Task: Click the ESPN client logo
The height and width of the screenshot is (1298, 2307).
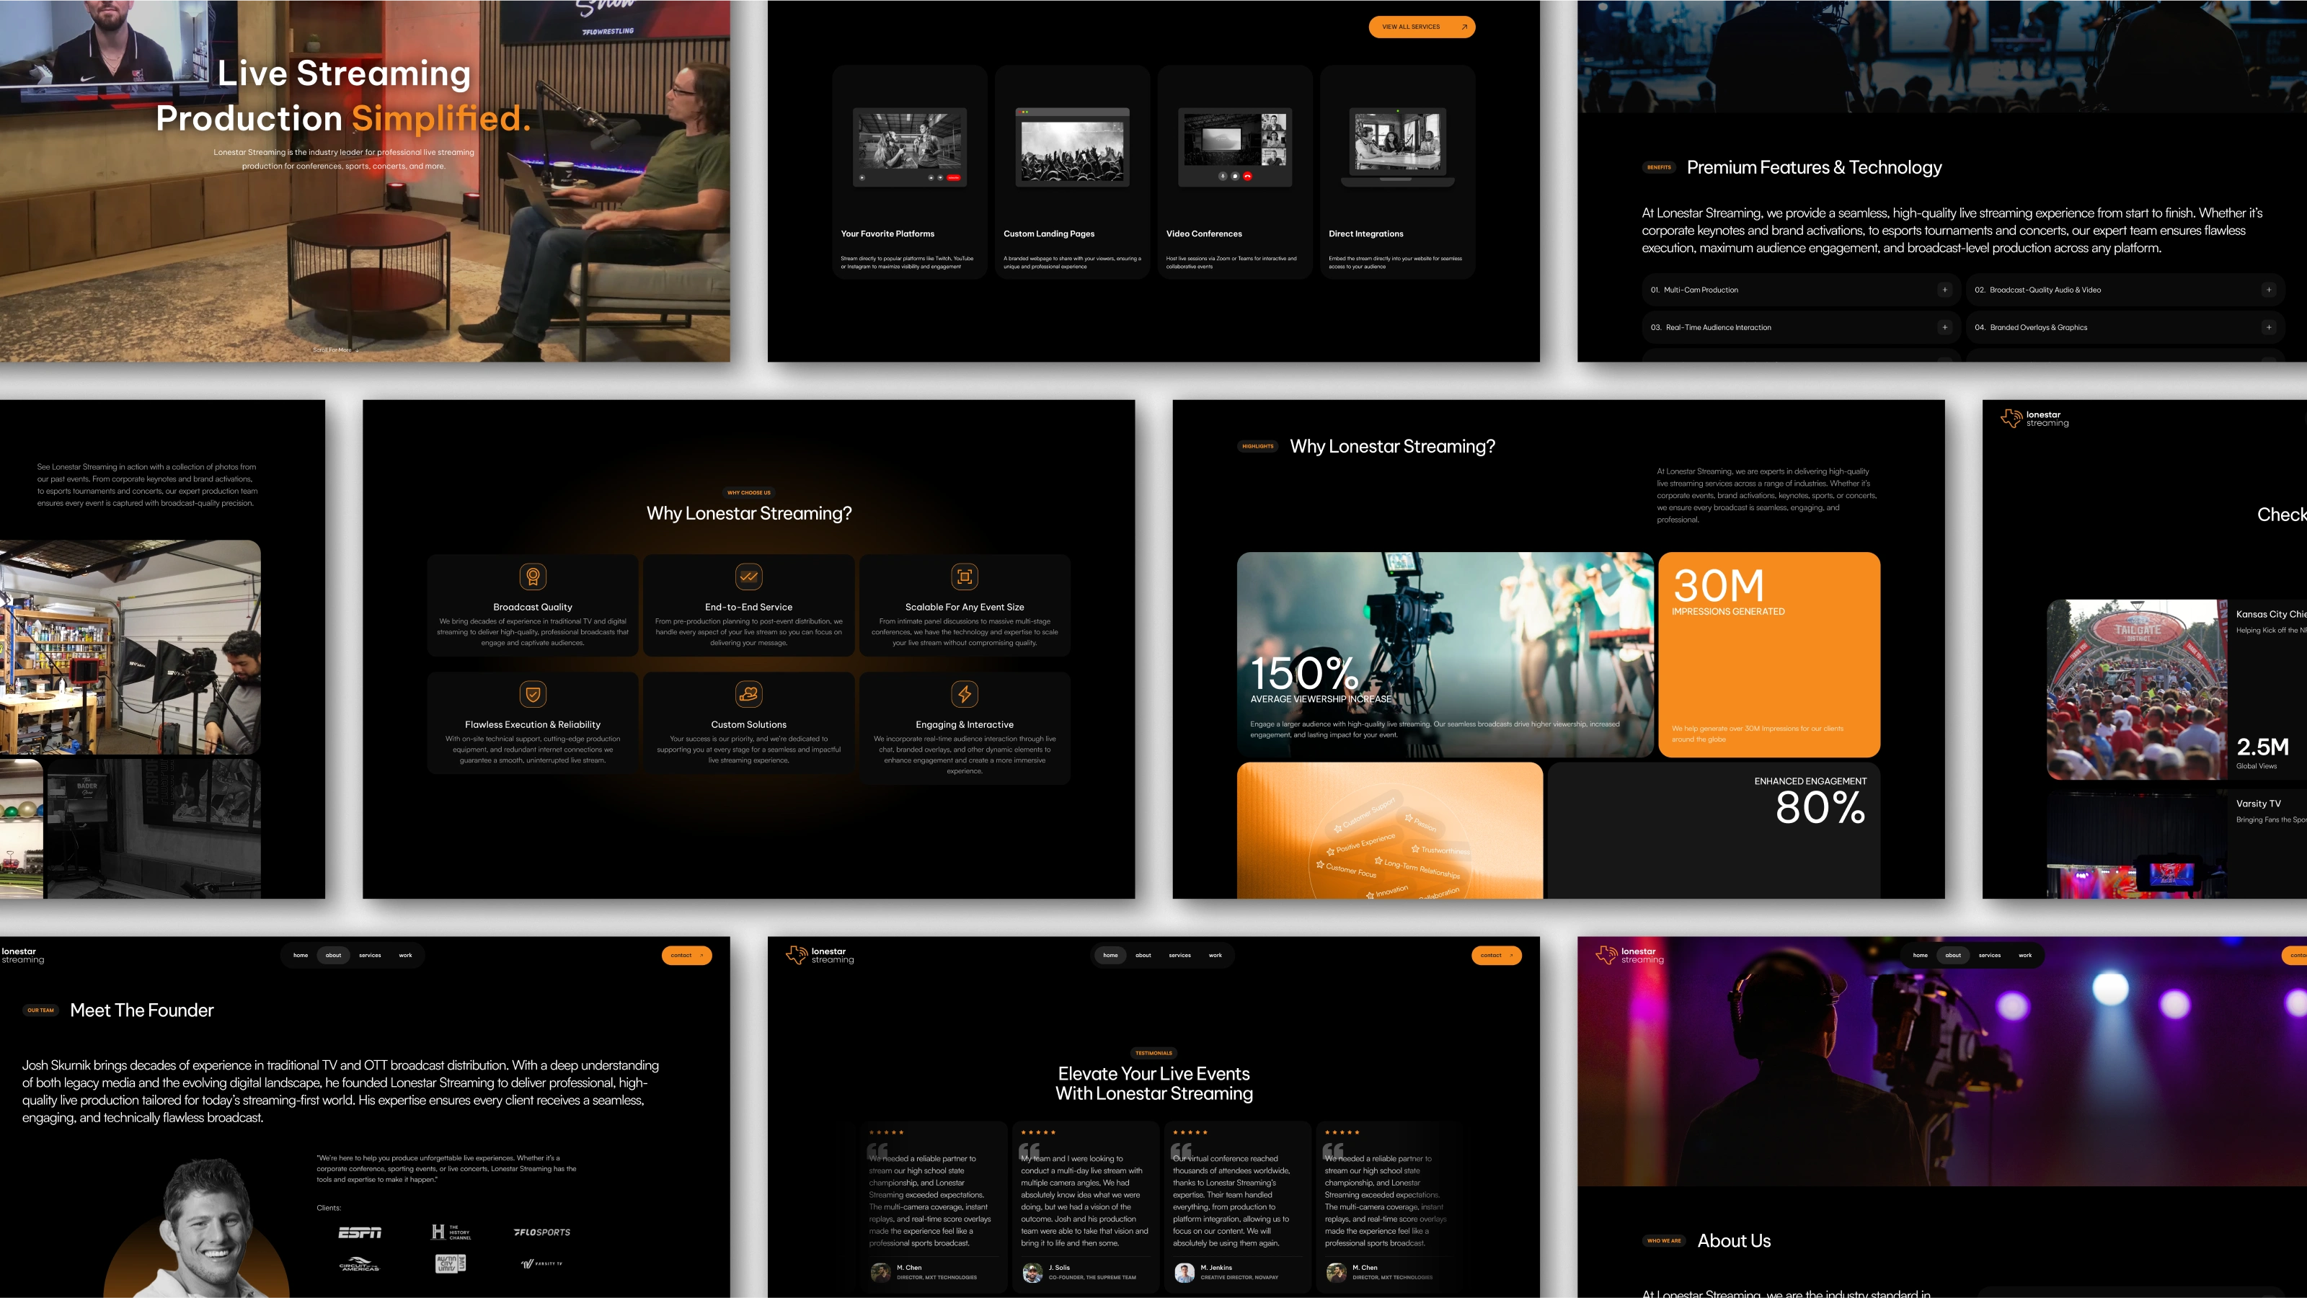Action: [x=360, y=1232]
